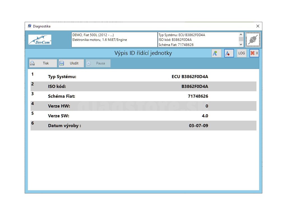
Task: Click 'Schéma Fiat: 71748626' in header box
Action: (176, 45)
